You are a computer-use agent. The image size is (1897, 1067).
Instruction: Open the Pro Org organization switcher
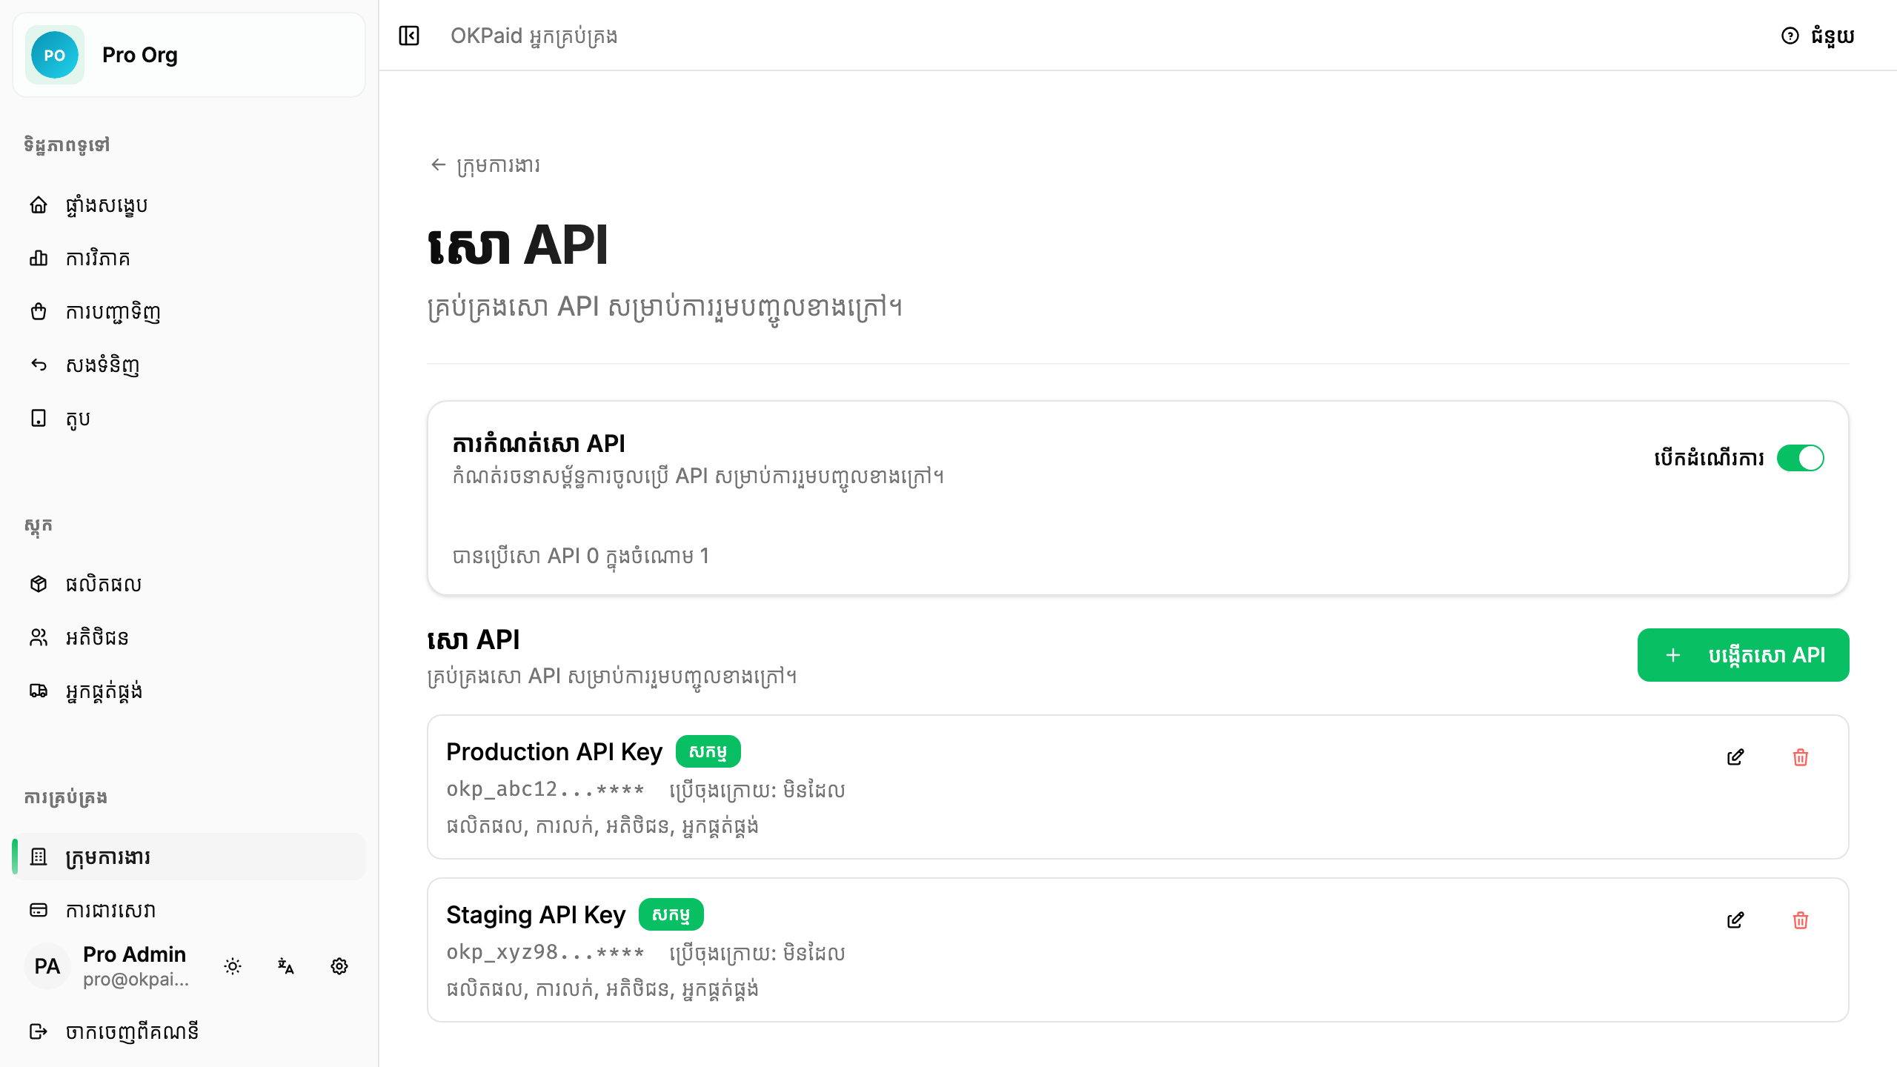189,55
